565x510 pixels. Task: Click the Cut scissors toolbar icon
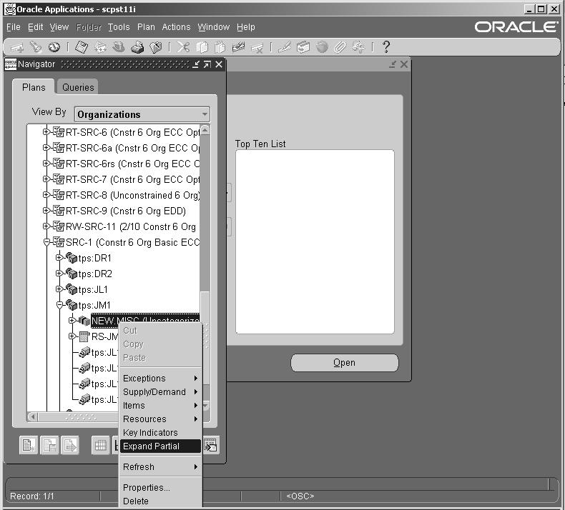[x=183, y=47]
